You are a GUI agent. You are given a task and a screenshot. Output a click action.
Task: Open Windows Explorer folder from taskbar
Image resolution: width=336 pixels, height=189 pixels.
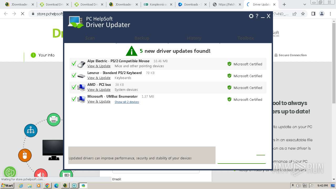coord(30,186)
